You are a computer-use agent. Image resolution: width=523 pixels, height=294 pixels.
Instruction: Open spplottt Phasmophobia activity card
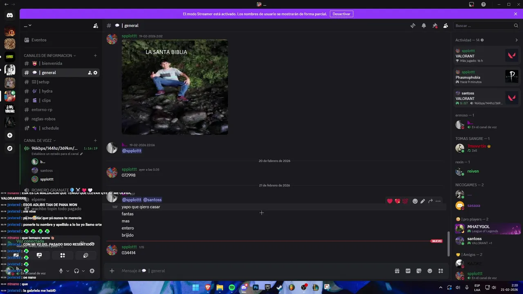click(x=487, y=77)
